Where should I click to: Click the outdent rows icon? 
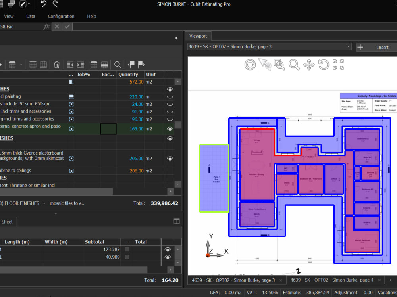click(70, 65)
